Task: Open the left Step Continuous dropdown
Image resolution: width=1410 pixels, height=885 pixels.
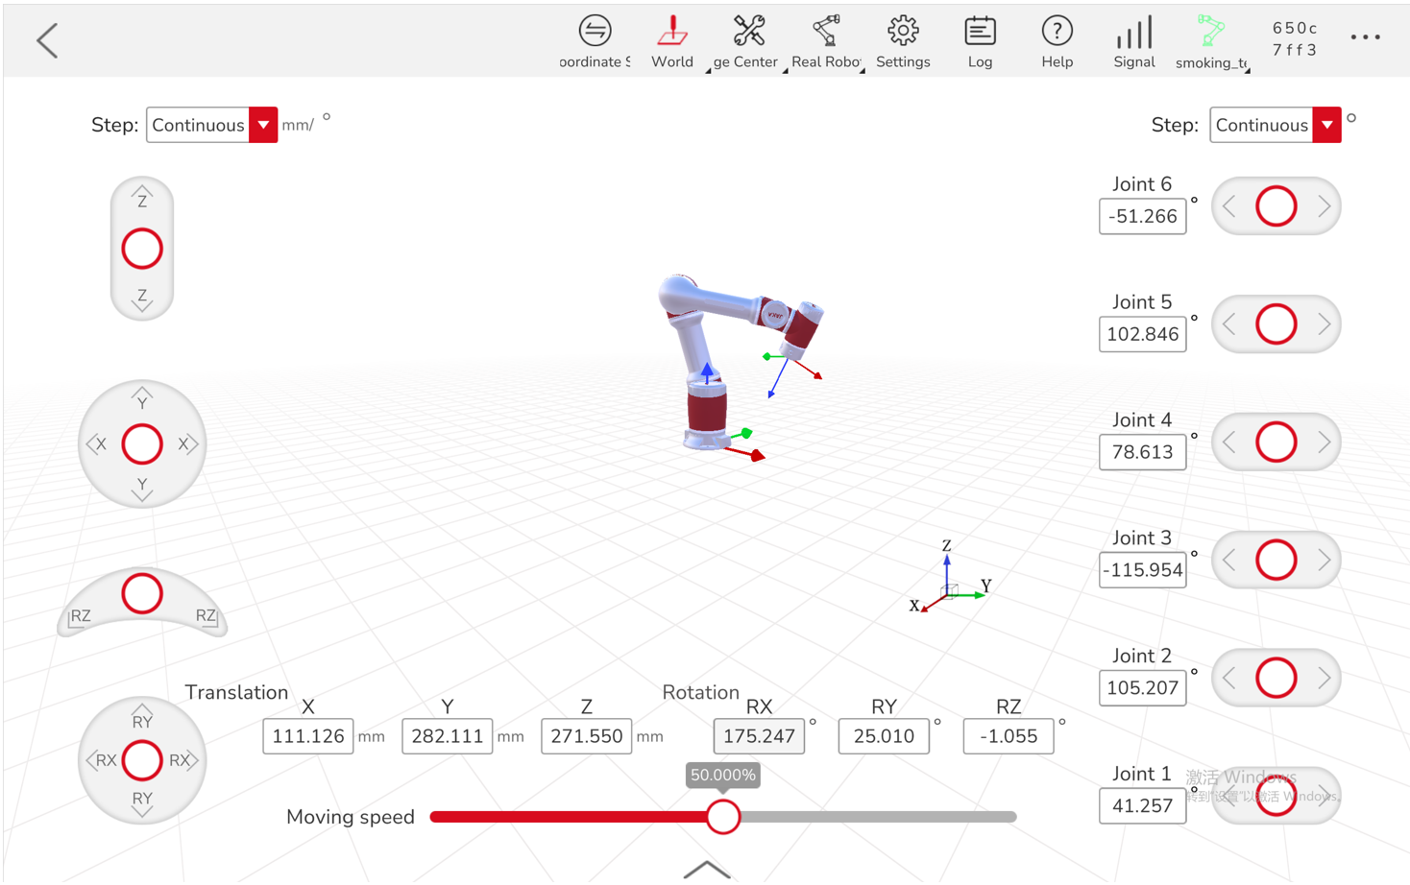Action: pos(262,125)
